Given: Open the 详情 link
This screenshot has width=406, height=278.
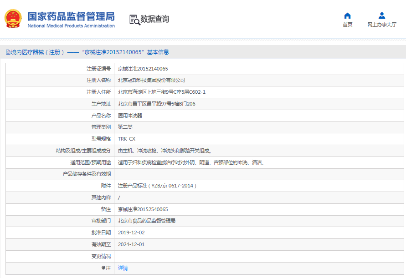Looking at the screenshot, I should coord(123,268).
